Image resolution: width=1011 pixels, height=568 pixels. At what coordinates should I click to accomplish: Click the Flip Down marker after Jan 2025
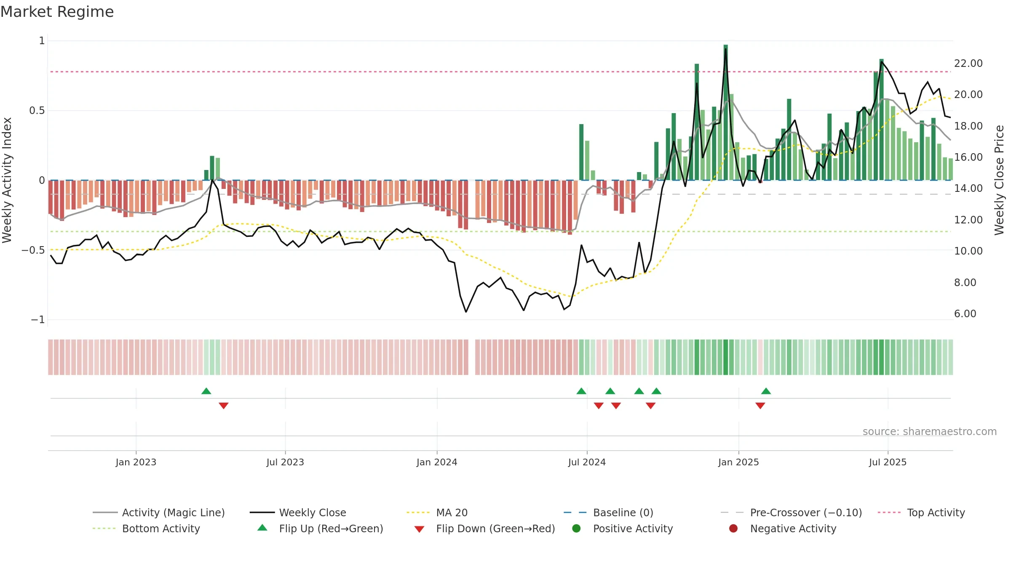(760, 406)
